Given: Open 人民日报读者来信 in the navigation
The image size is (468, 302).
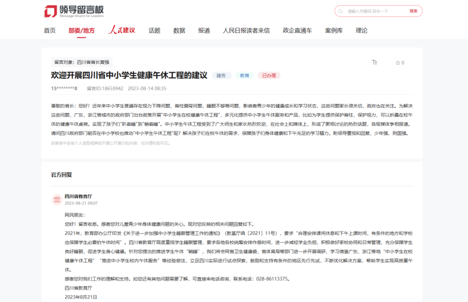Looking at the screenshot, I should 246,30.
